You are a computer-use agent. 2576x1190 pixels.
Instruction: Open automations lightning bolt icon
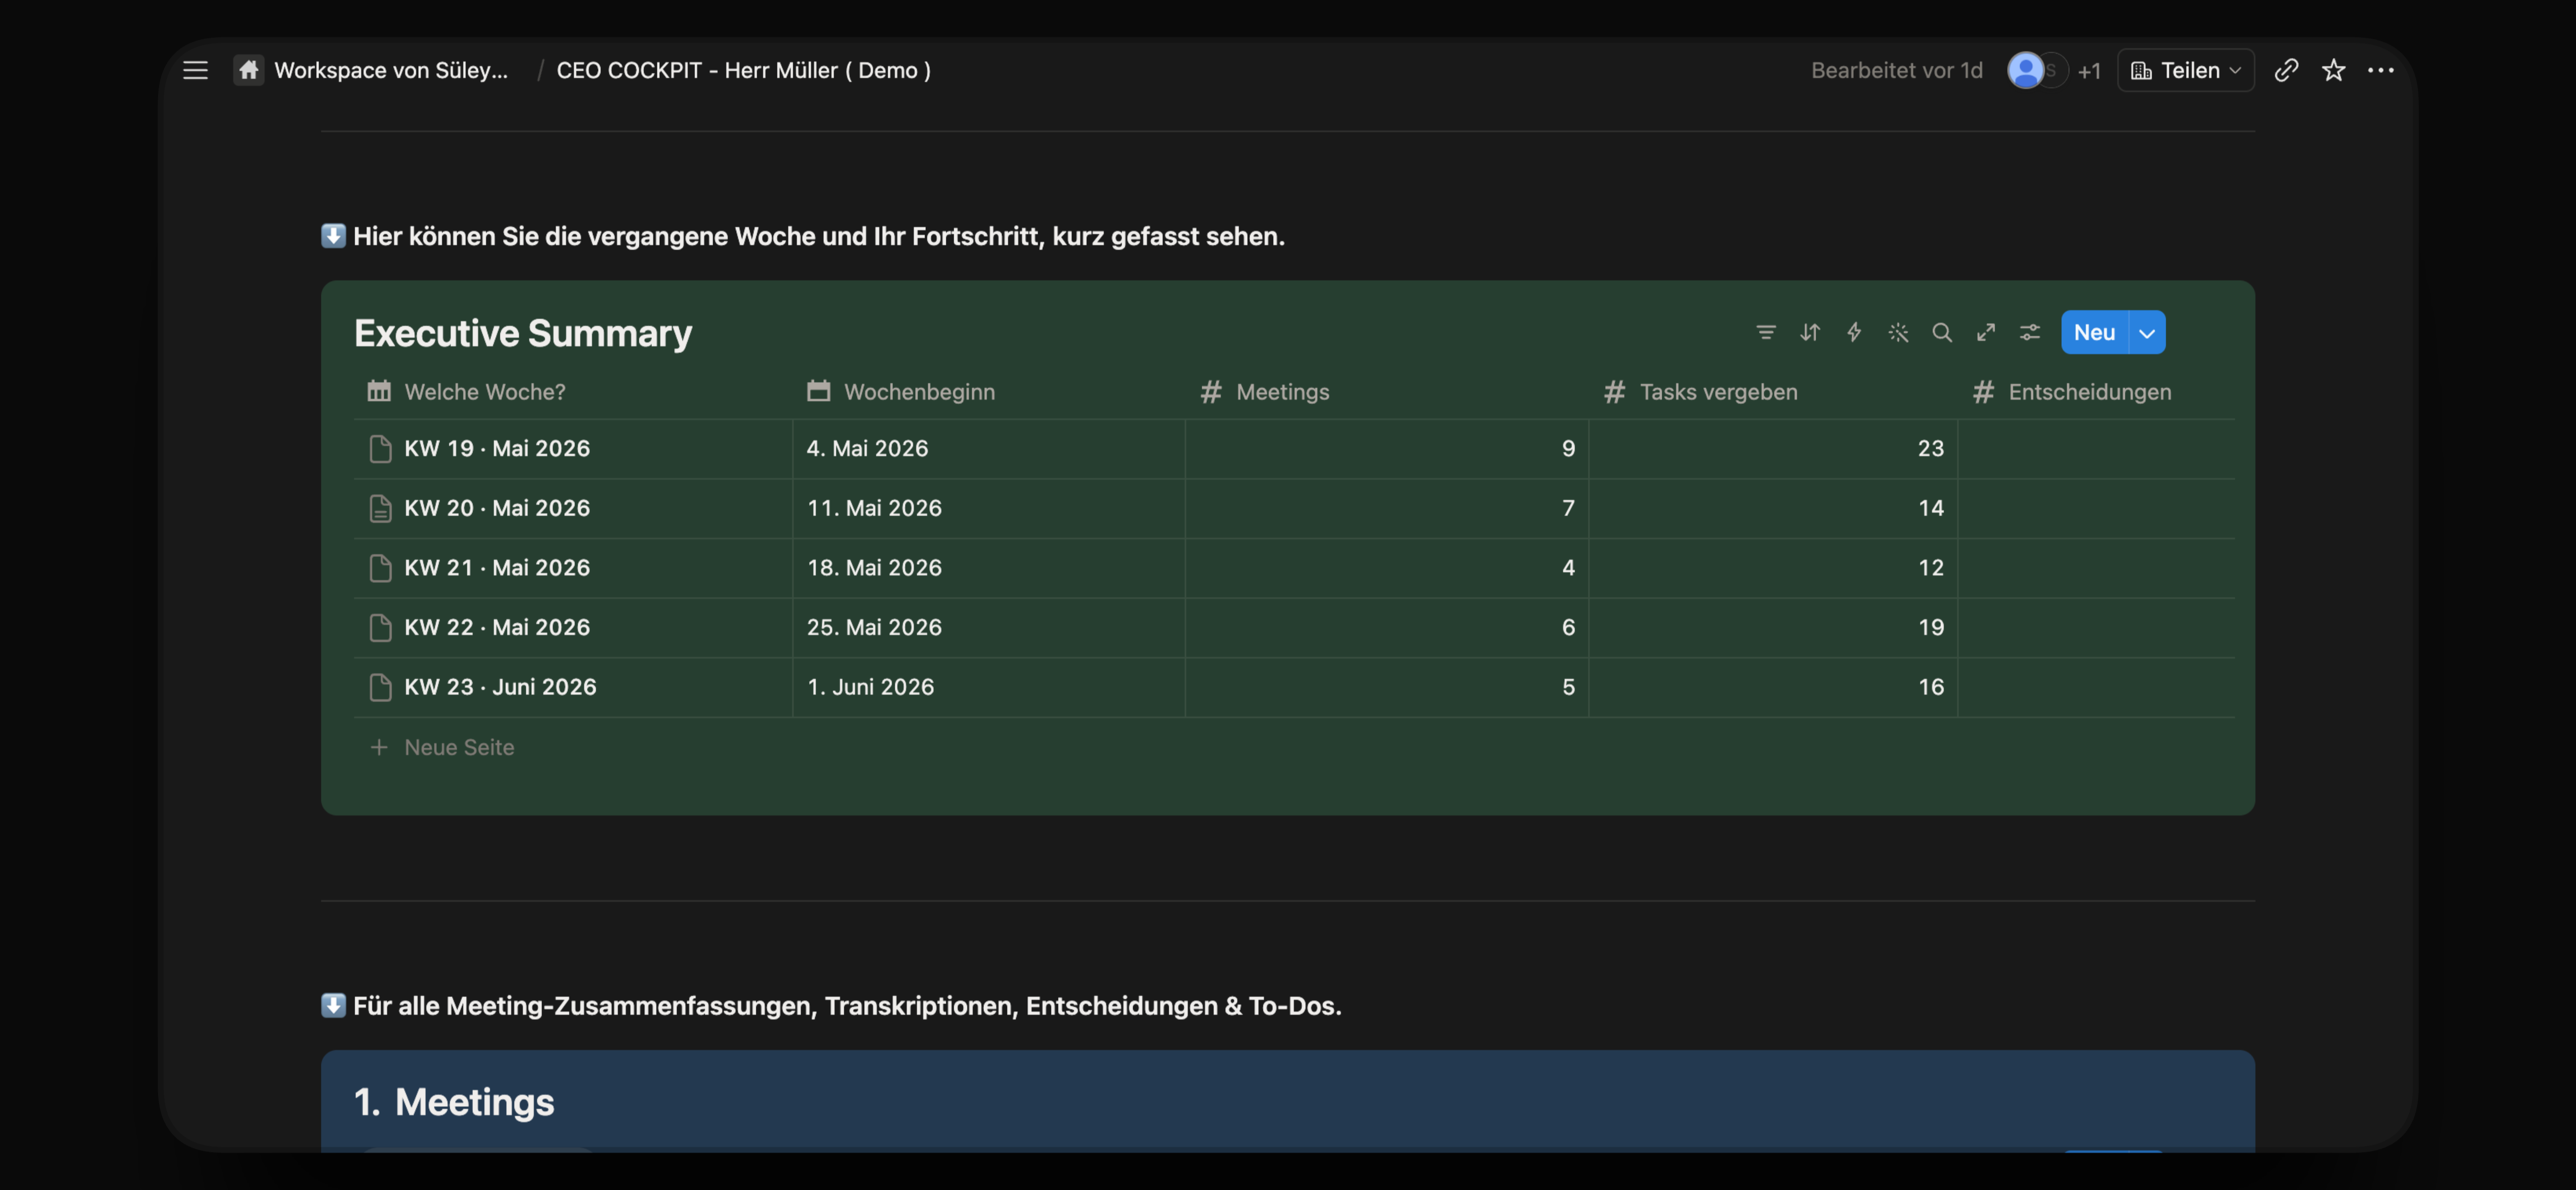point(1854,333)
